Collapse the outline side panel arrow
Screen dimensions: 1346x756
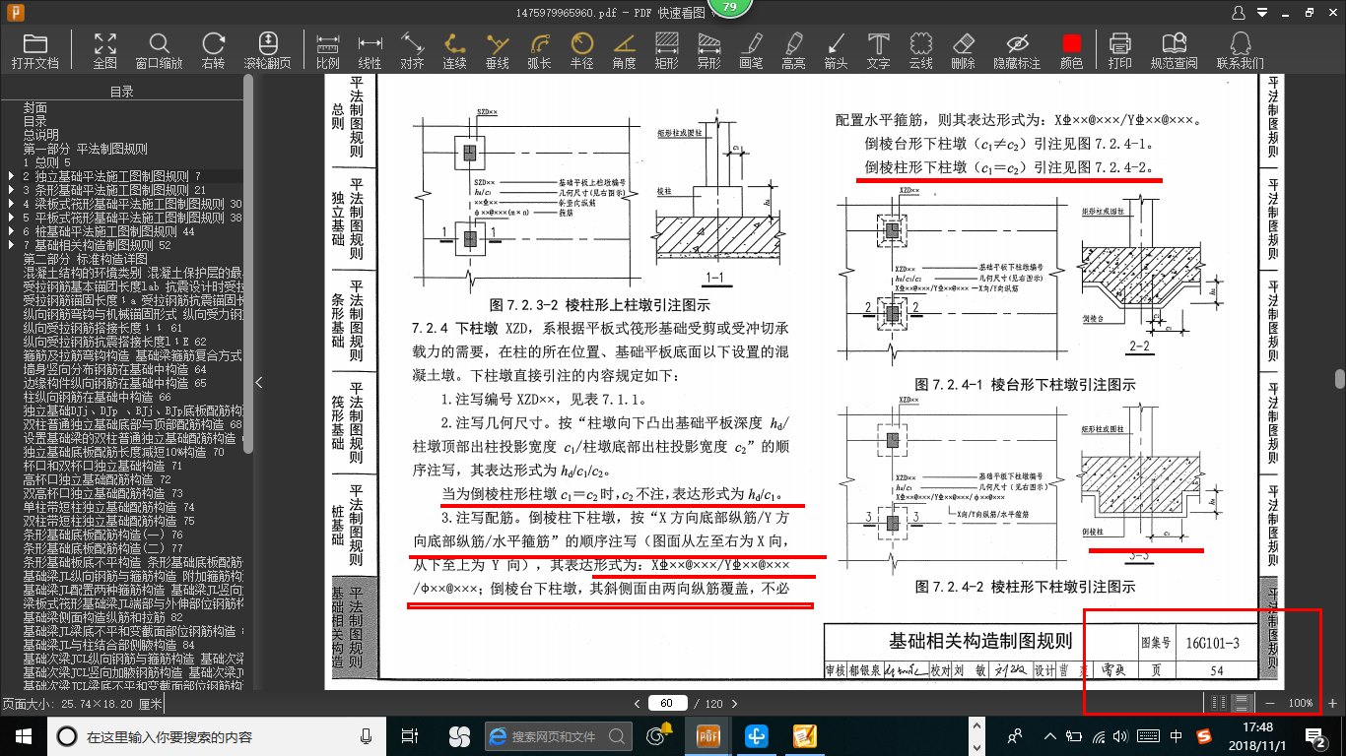tap(259, 382)
